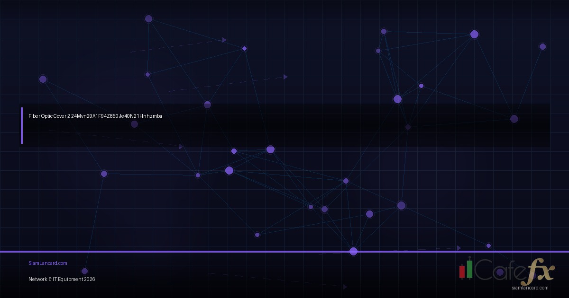This screenshot has height=298, width=569.
Task: Click the vertical purple accent bar beside the title
Action: (22, 125)
